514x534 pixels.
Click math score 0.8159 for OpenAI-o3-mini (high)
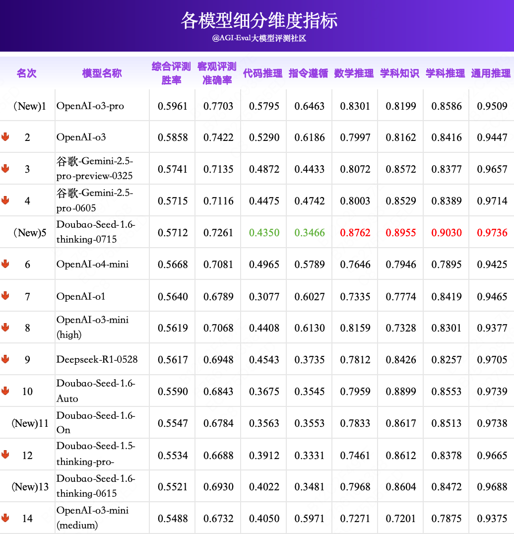click(x=355, y=328)
